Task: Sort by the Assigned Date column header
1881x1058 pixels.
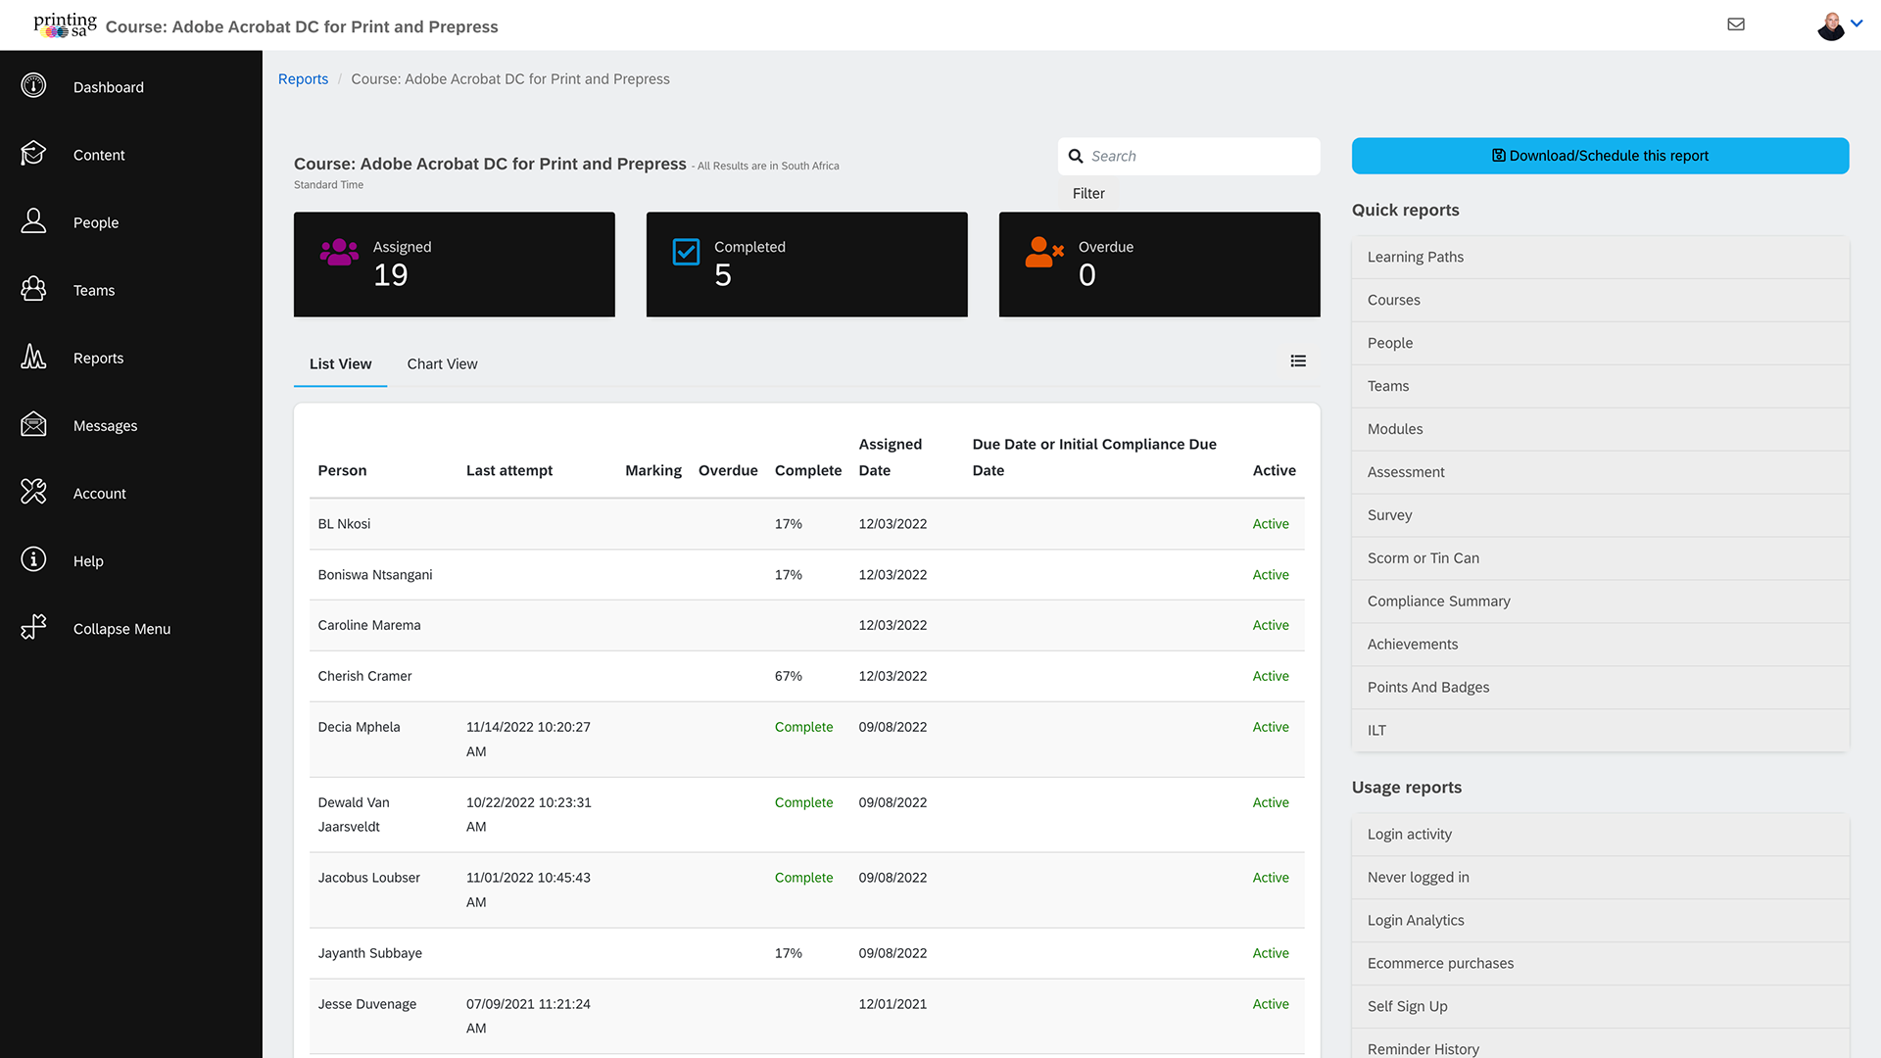Action: coord(891,457)
